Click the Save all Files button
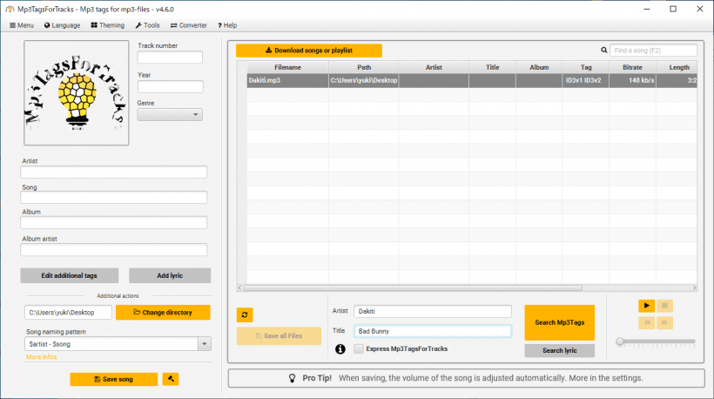The image size is (714, 399). (279, 335)
